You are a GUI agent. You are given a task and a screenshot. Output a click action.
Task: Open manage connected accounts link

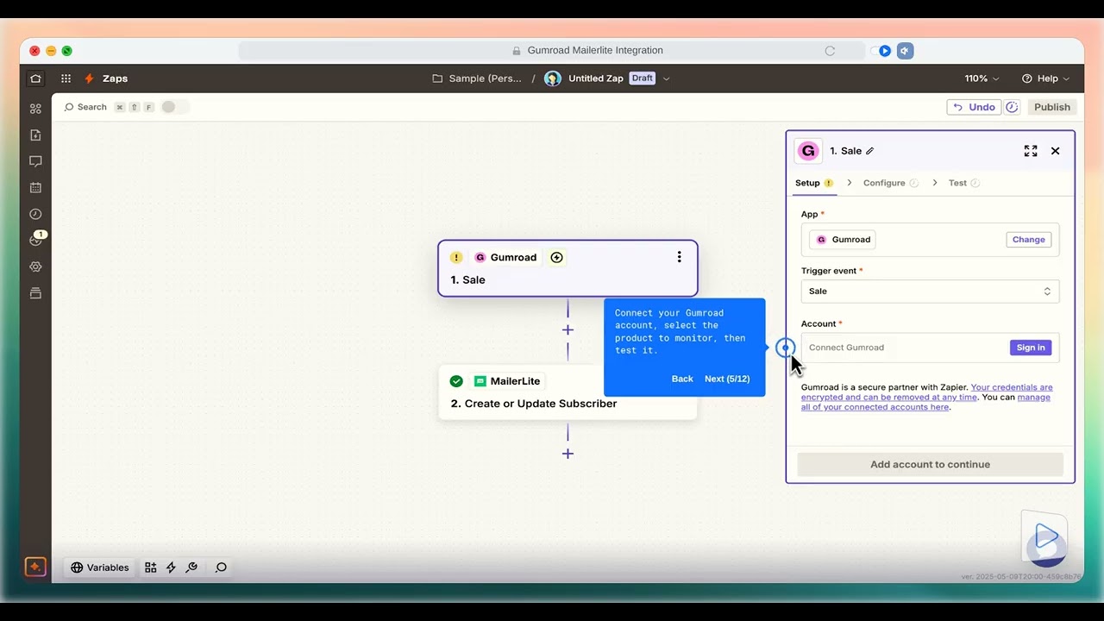point(925,402)
